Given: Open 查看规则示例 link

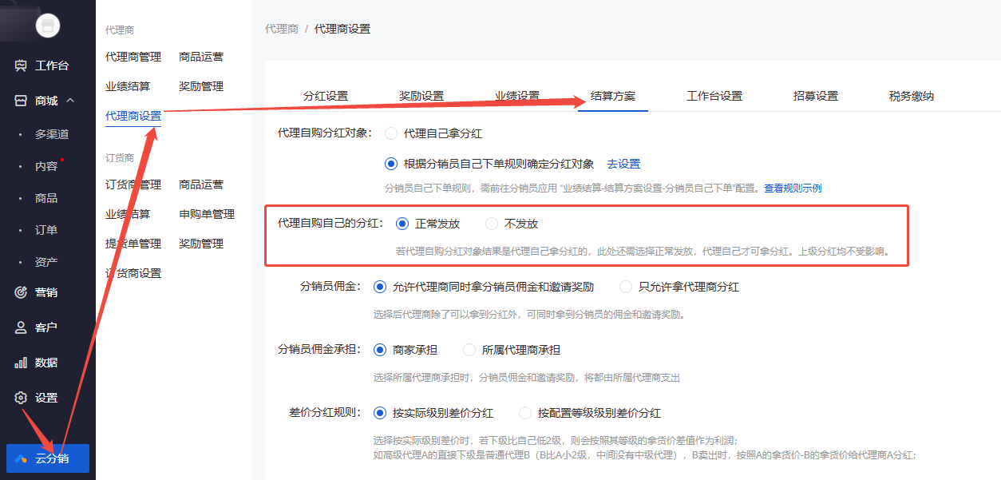Looking at the screenshot, I should pos(793,188).
